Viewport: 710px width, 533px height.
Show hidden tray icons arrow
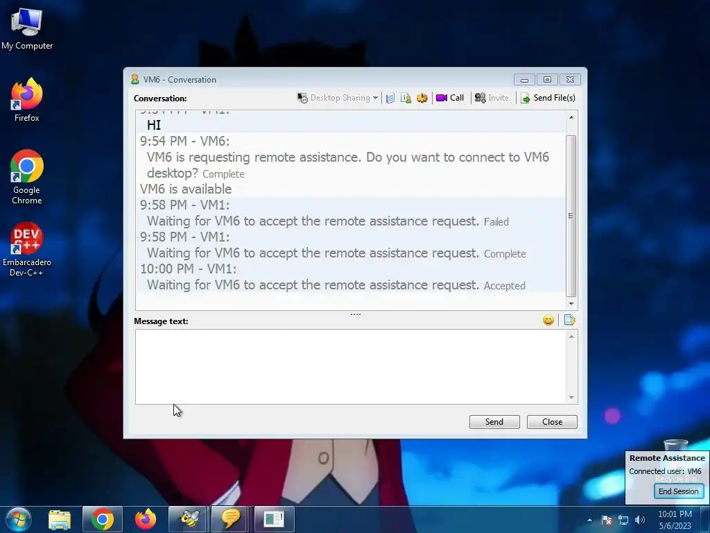[589, 520]
